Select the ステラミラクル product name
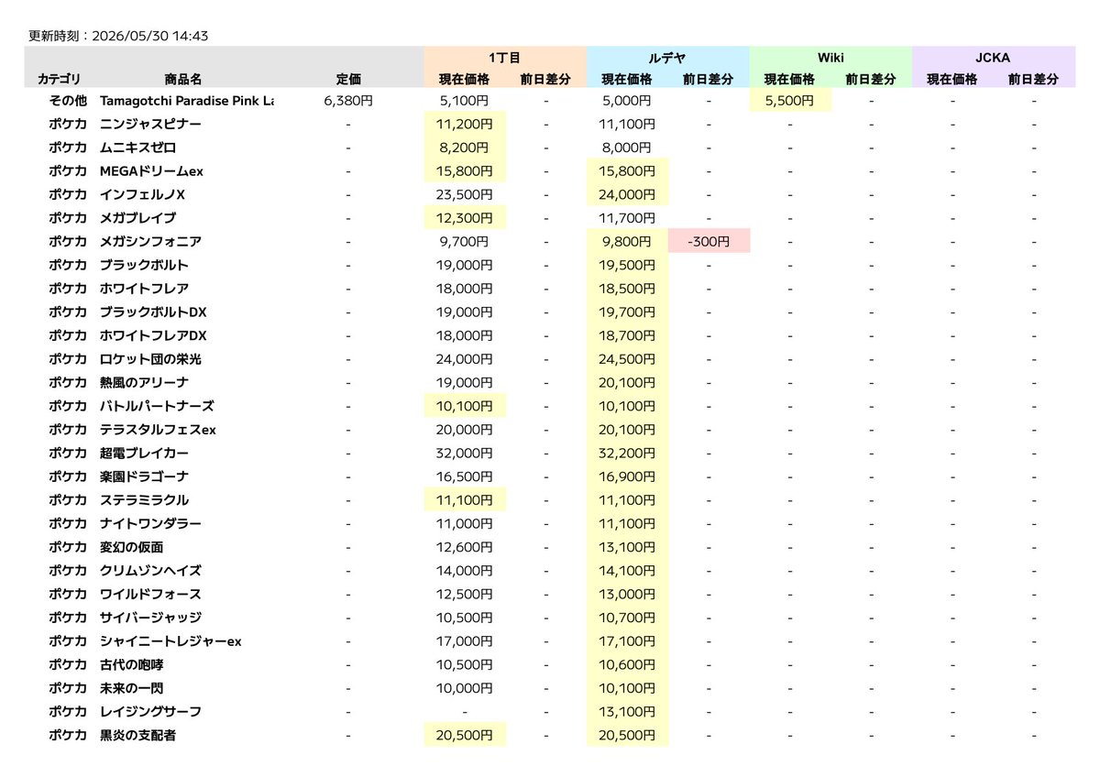1100x777 pixels. coord(145,500)
